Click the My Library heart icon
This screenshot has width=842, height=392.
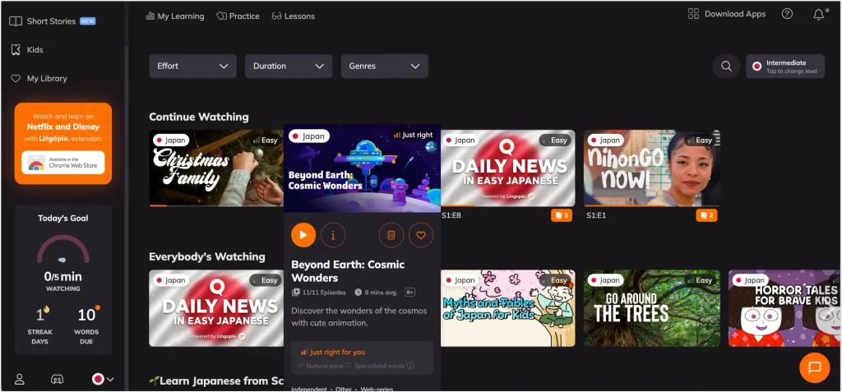tap(16, 78)
